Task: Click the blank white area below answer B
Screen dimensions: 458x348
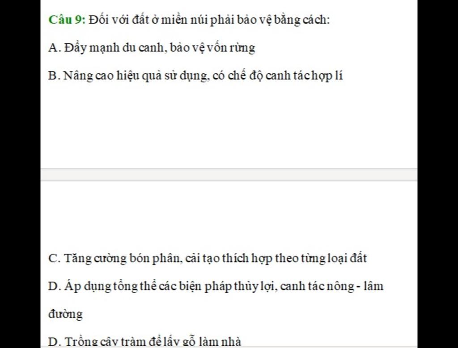Action: (x=229, y=126)
